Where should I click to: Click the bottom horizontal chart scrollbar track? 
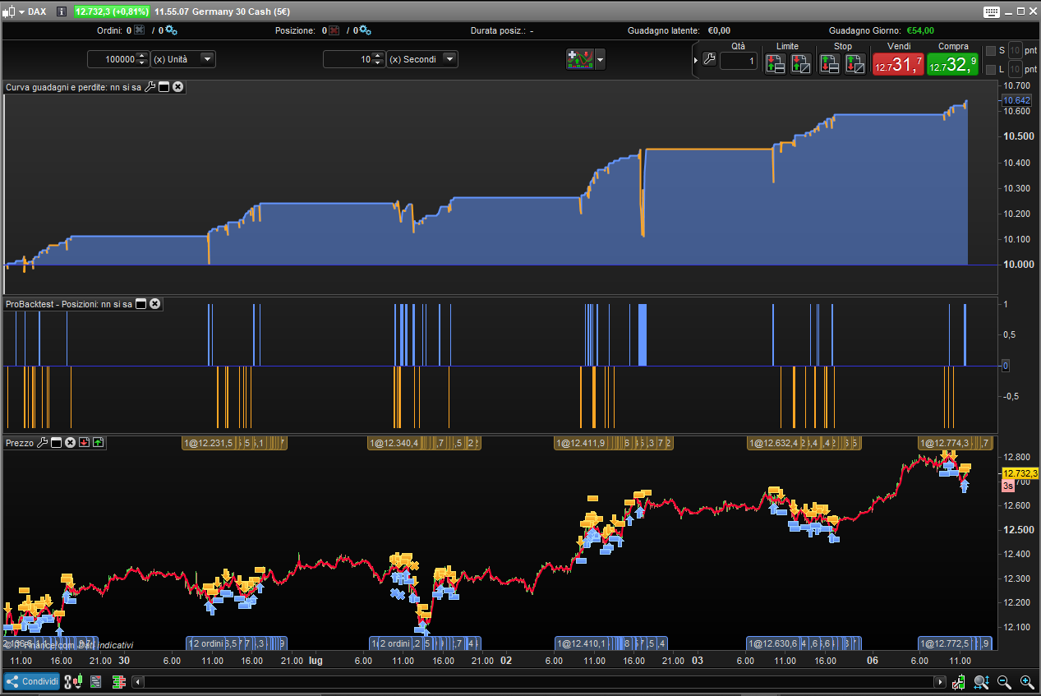pyautogui.click(x=539, y=681)
